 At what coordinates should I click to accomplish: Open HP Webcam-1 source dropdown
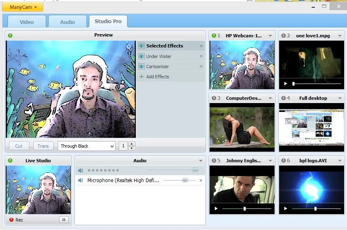click(x=270, y=36)
